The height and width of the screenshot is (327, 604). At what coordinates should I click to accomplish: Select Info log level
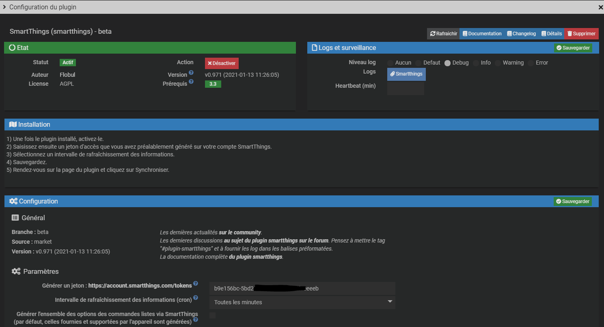click(476, 63)
